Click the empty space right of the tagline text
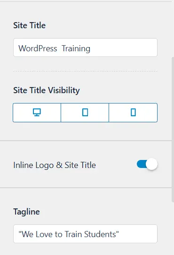The image size is (174, 255). 138,234
